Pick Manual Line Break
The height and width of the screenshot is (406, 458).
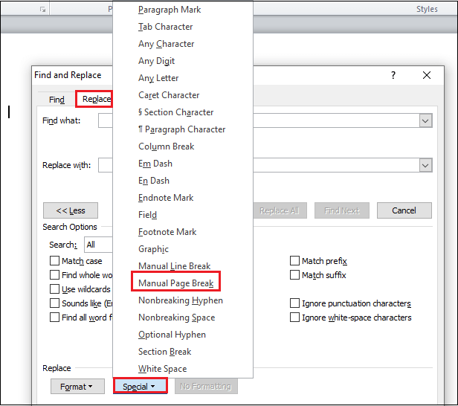pos(183,266)
